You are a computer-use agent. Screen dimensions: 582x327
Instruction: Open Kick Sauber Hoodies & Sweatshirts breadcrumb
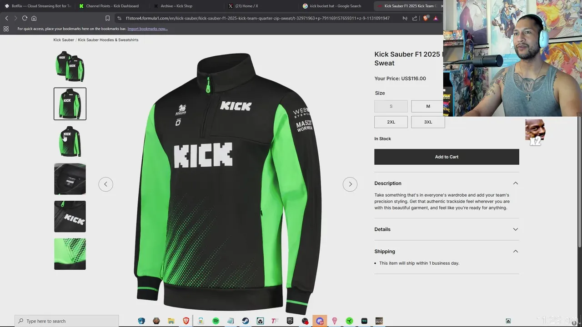point(108,40)
